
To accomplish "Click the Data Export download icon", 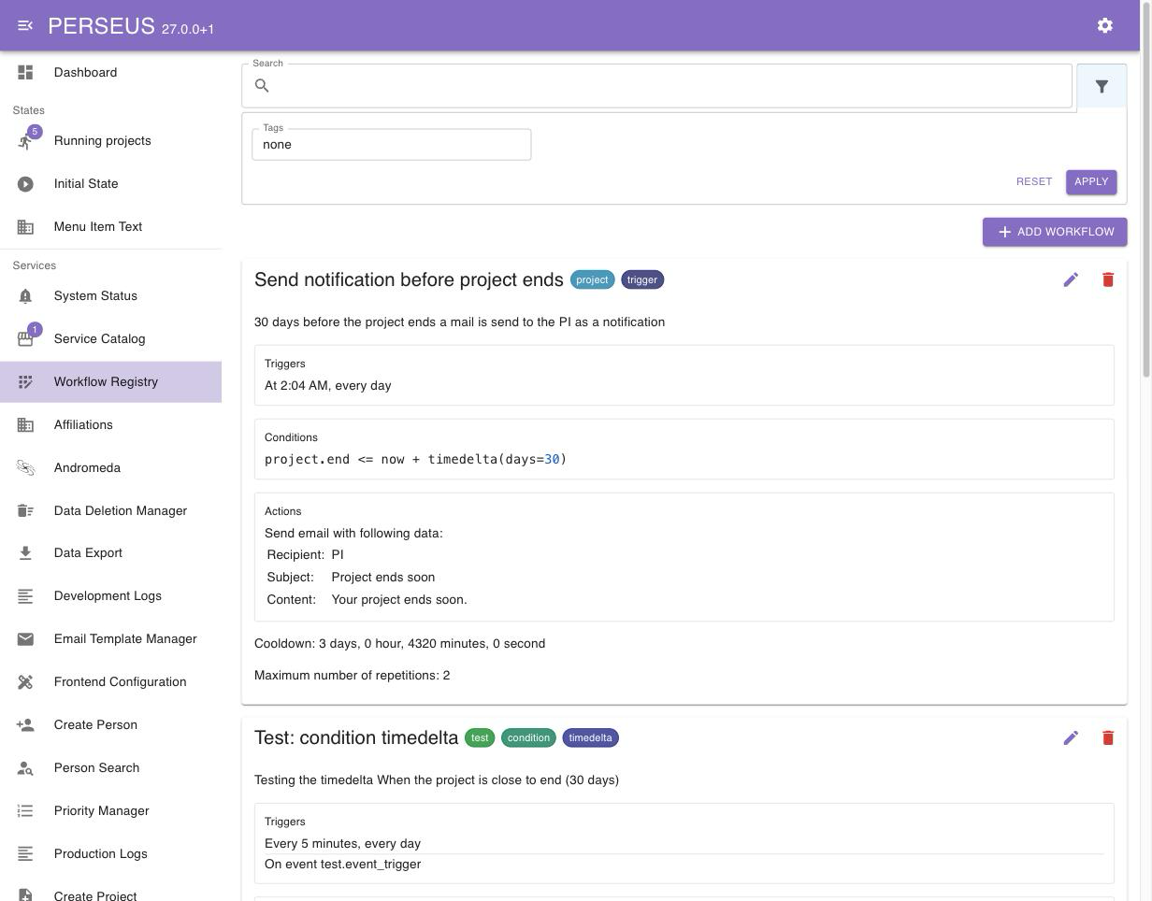I will point(25,553).
